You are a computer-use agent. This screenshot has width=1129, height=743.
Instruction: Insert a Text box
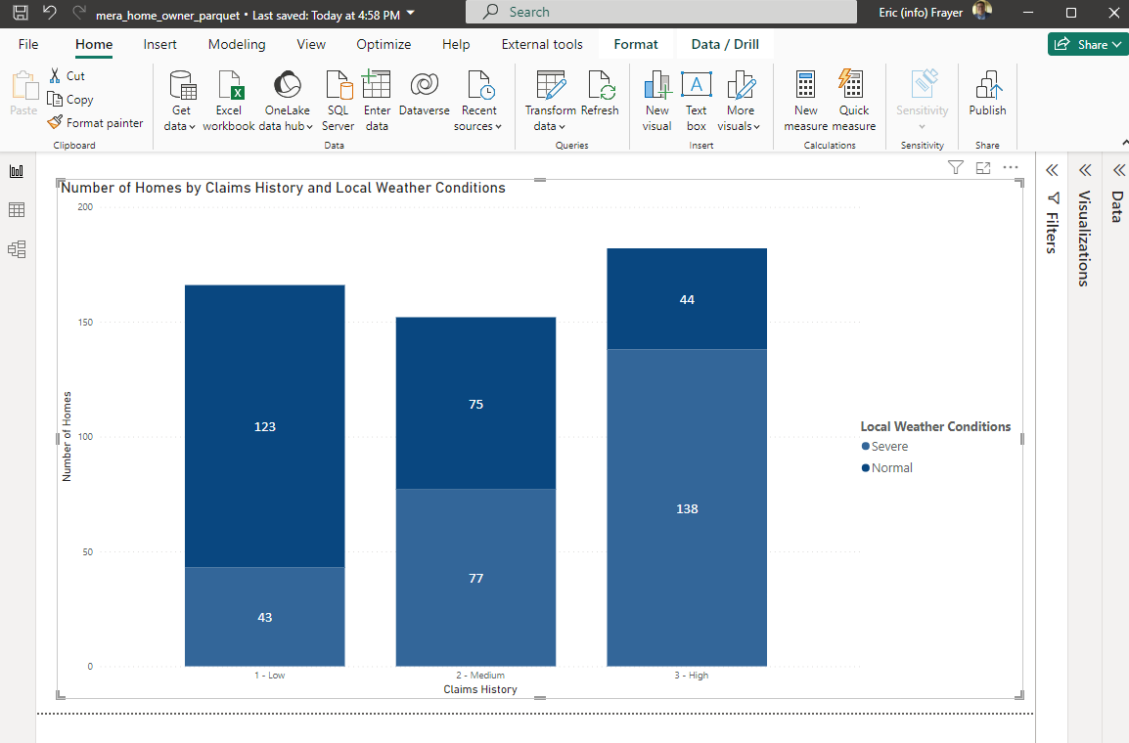696,101
